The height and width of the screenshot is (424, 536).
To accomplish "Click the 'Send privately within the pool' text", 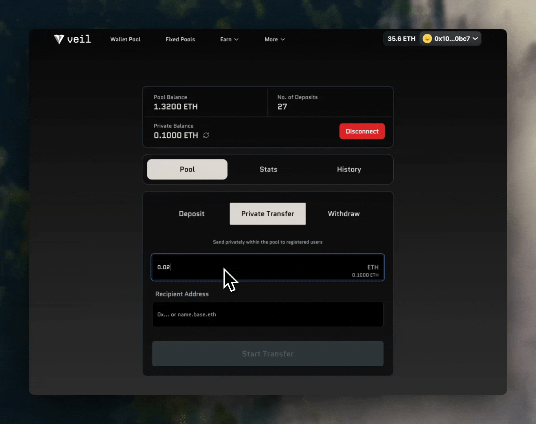I will (268, 242).
